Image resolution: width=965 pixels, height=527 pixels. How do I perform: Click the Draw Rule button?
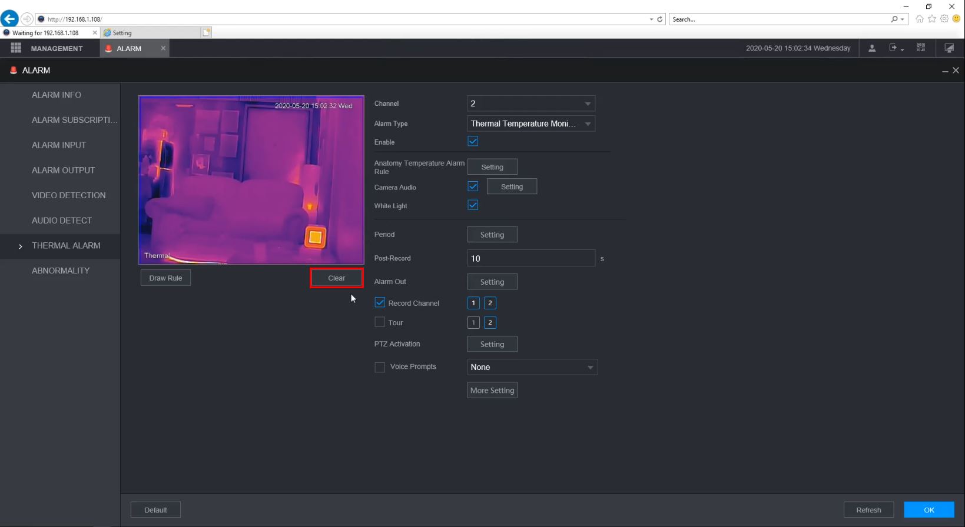(x=165, y=278)
